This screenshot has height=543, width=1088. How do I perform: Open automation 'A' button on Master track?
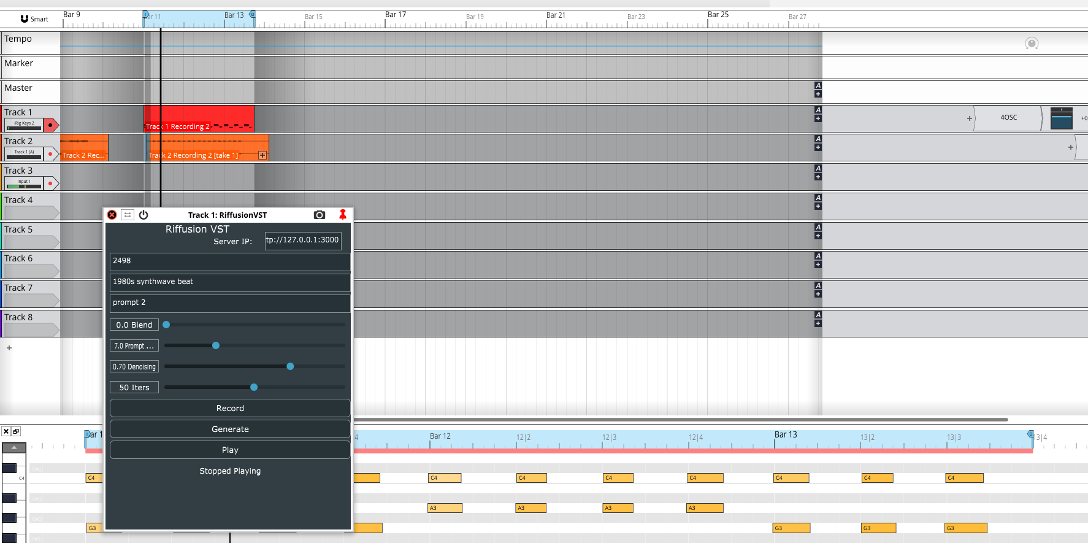click(x=818, y=85)
